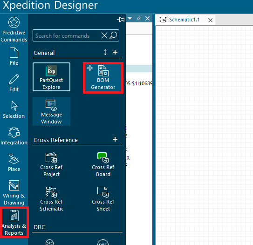Add command to General group
This screenshot has width=253, height=245.
pos(115,52)
